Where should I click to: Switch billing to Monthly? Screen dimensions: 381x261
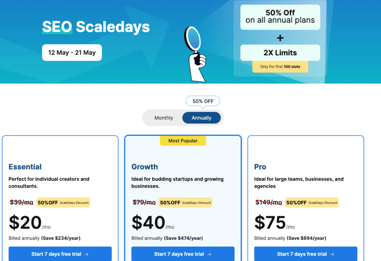coord(164,118)
